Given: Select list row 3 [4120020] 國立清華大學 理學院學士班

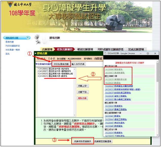Looking at the screenshot, I should pos(55,74).
